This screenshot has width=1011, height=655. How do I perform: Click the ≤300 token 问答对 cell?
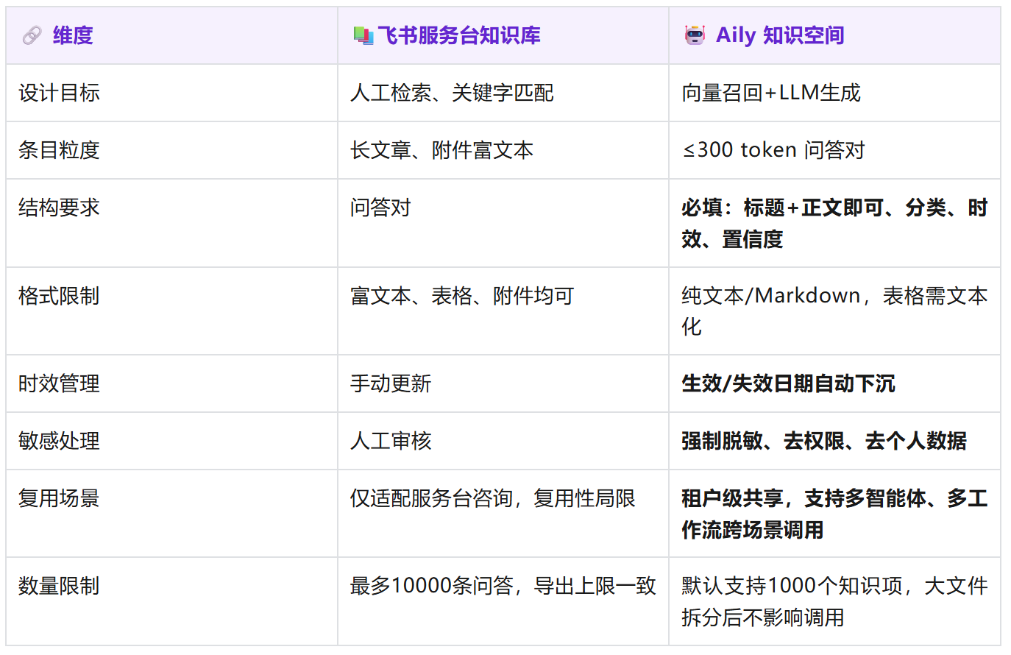point(773,150)
